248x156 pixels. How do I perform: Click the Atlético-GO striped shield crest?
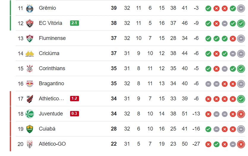30,144
